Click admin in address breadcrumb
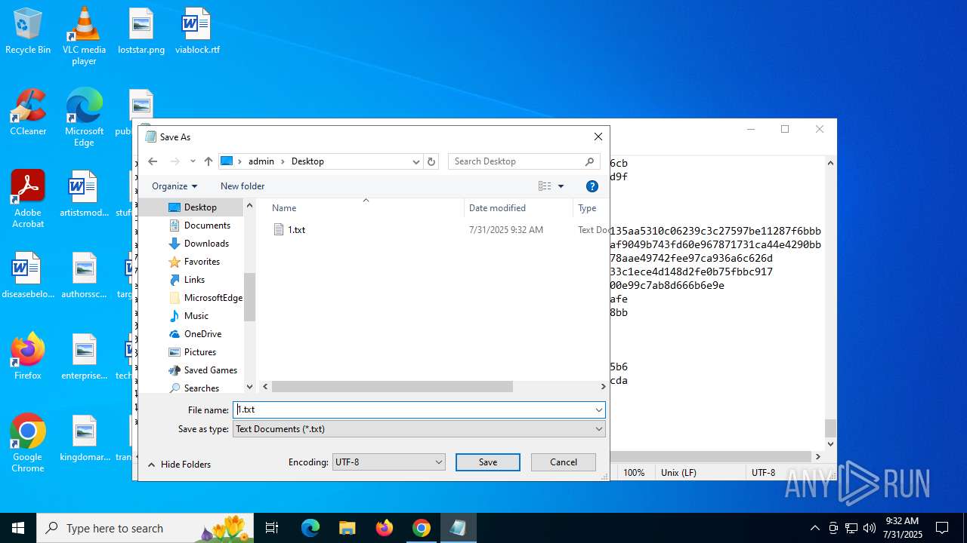The height and width of the screenshot is (543, 967). click(x=261, y=161)
